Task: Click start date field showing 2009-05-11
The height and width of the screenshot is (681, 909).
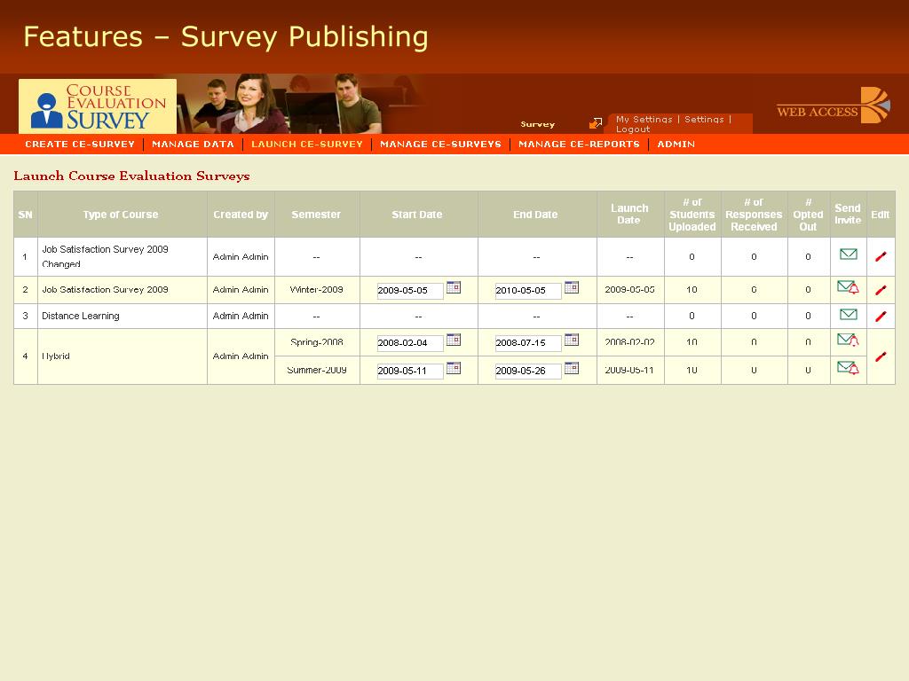Action: [410, 371]
